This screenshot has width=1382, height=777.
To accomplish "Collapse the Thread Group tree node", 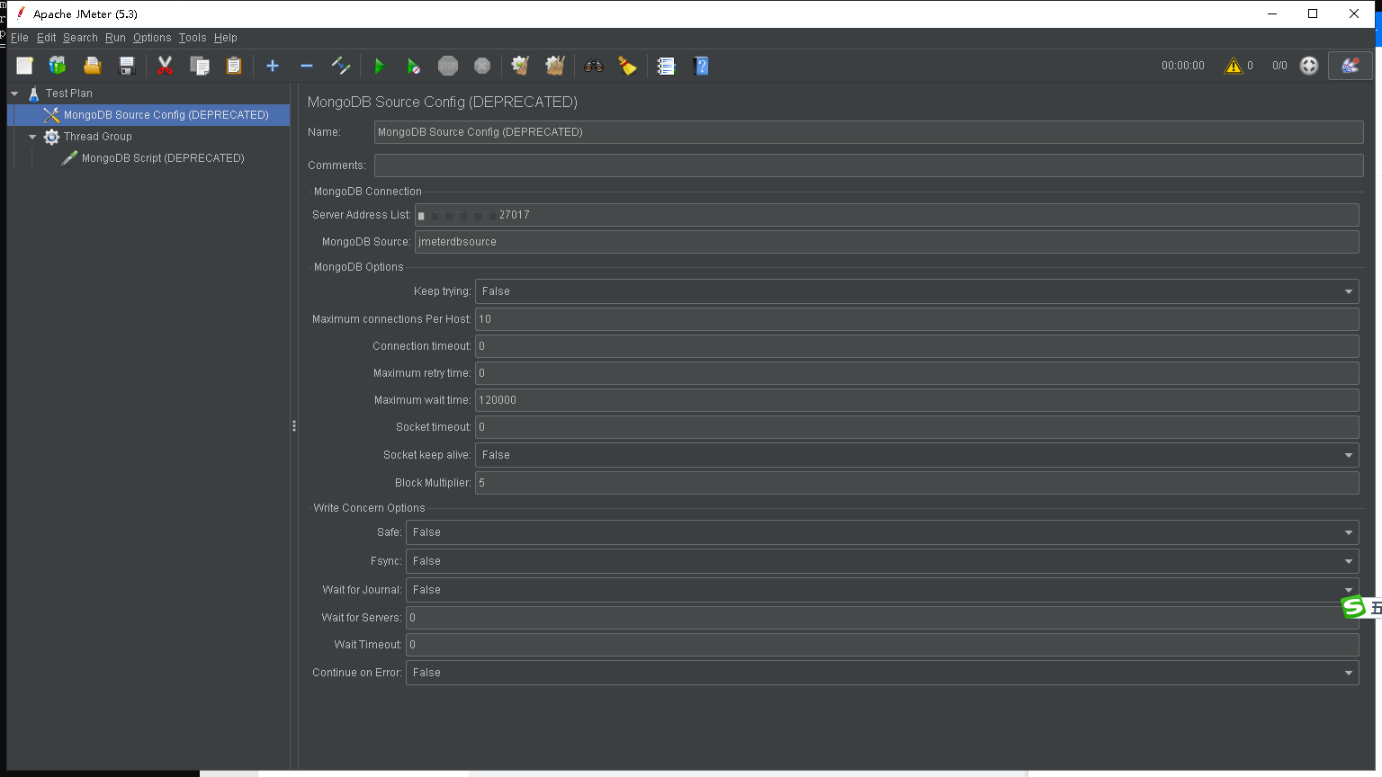I will pos(32,137).
